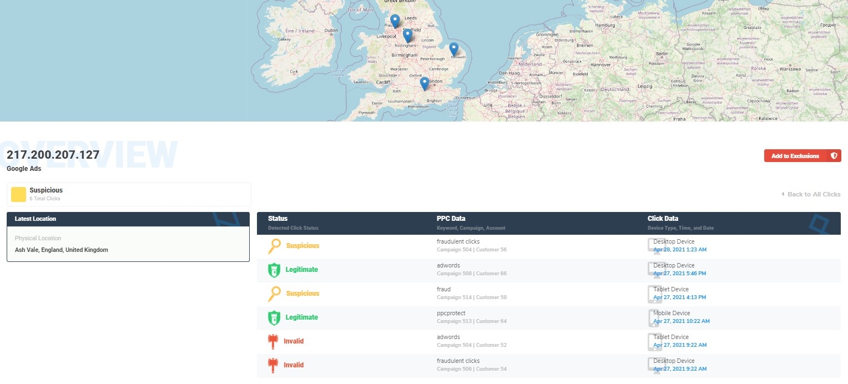The width and height of the screenshot is (848, 384).
Task: Click the map pin near Nottingham
Action: [407, 36]
